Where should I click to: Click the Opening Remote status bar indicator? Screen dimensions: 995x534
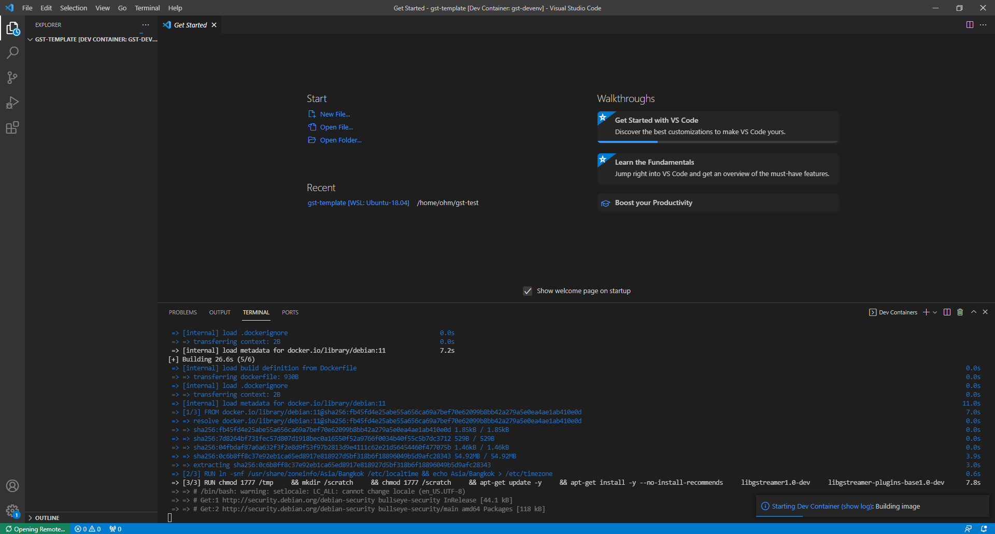point(35,529)
